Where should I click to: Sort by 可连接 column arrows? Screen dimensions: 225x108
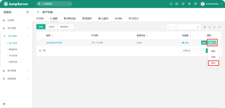click(190, 35)
